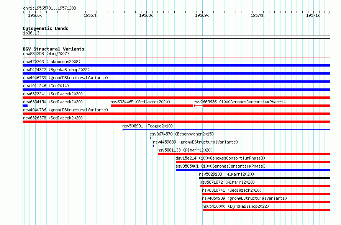This screenshot has width=341, height=225.
Task: Open nsv6326378 (Sedlazeck2020) label
Action: (x=53, y=118)
